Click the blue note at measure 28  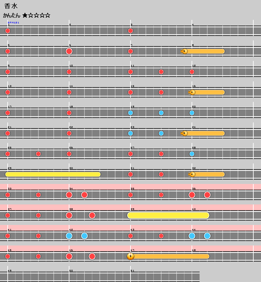[192, 154]
